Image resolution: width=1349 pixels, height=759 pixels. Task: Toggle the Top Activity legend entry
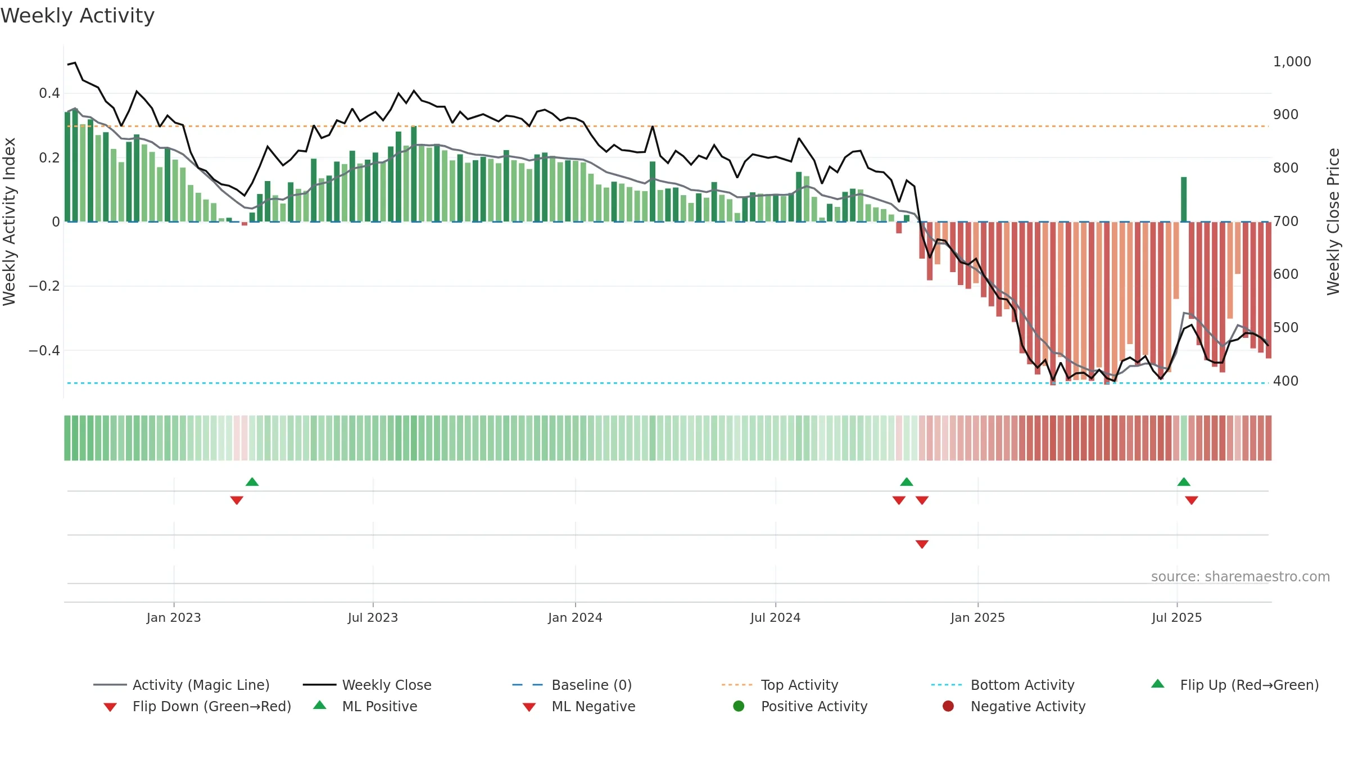(x=780, y=685)
